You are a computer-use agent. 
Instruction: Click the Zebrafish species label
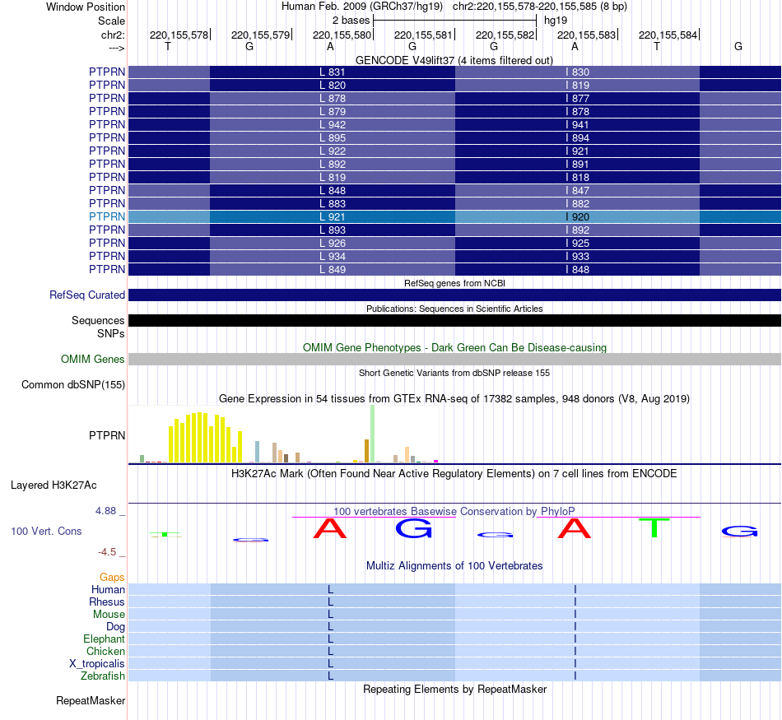tap(103, 676)
